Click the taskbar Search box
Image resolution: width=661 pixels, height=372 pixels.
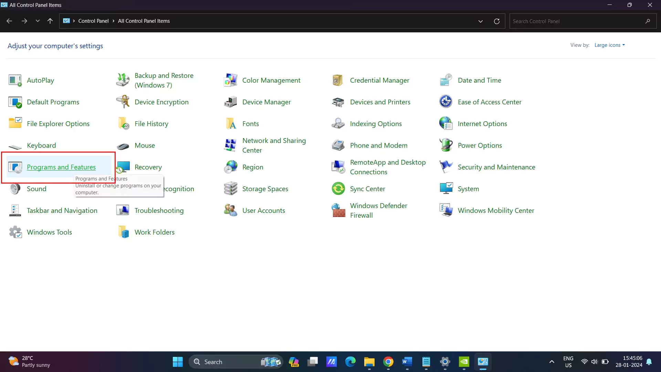pos(236,362)
